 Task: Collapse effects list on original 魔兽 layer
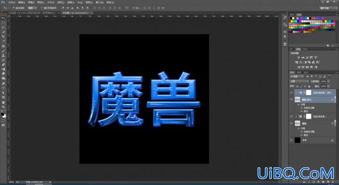pos(335,123)
